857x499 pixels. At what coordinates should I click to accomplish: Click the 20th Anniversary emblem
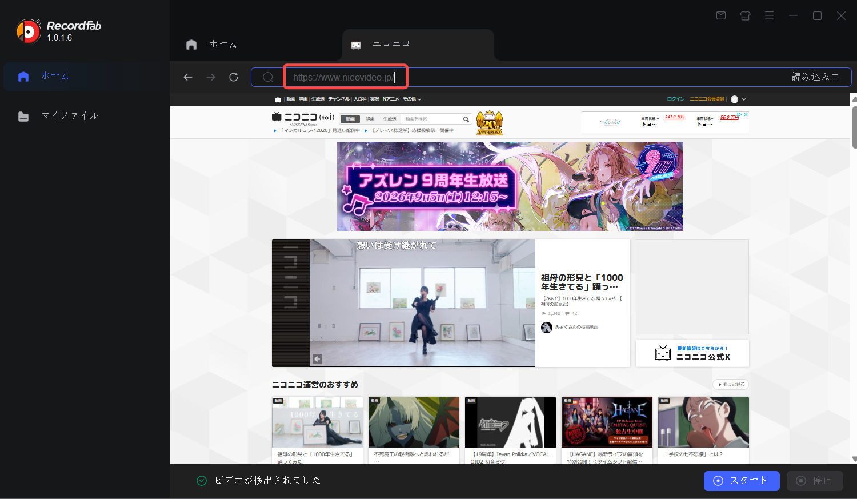[x=490, y=122]
